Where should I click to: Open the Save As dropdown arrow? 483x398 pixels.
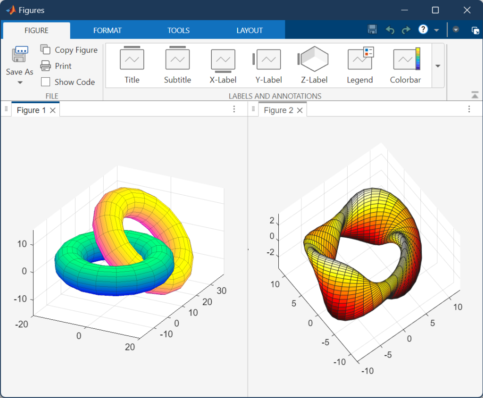(20, 83)
